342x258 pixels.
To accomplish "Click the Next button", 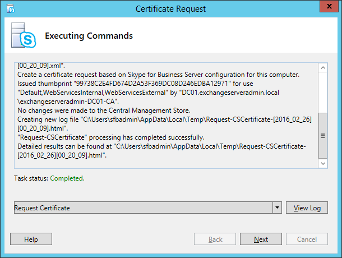I will [x=261, y=239].
